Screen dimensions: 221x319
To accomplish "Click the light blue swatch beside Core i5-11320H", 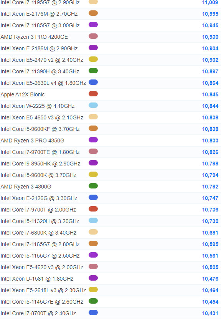I will pos(93,220).
